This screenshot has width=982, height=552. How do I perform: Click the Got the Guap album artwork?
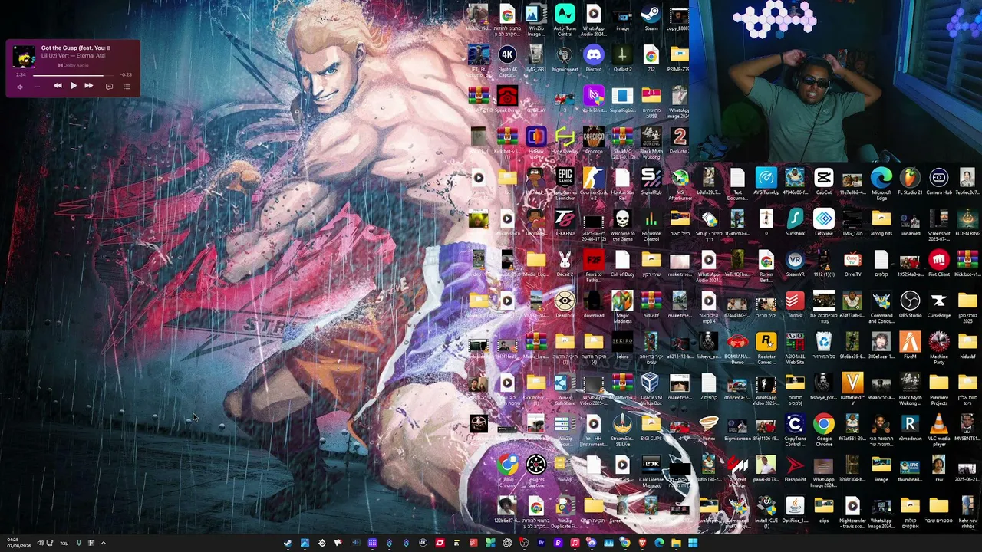pos(25,57)
